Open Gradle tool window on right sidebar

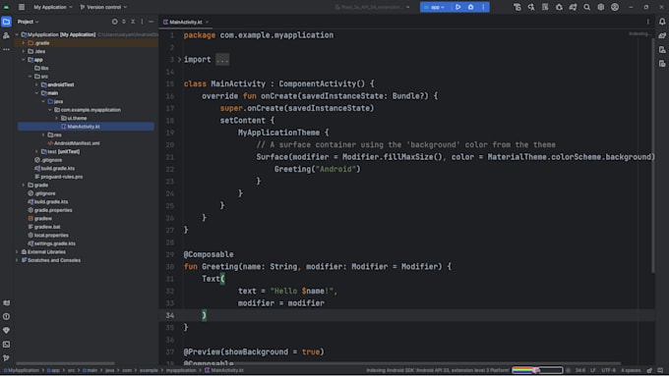662,35
